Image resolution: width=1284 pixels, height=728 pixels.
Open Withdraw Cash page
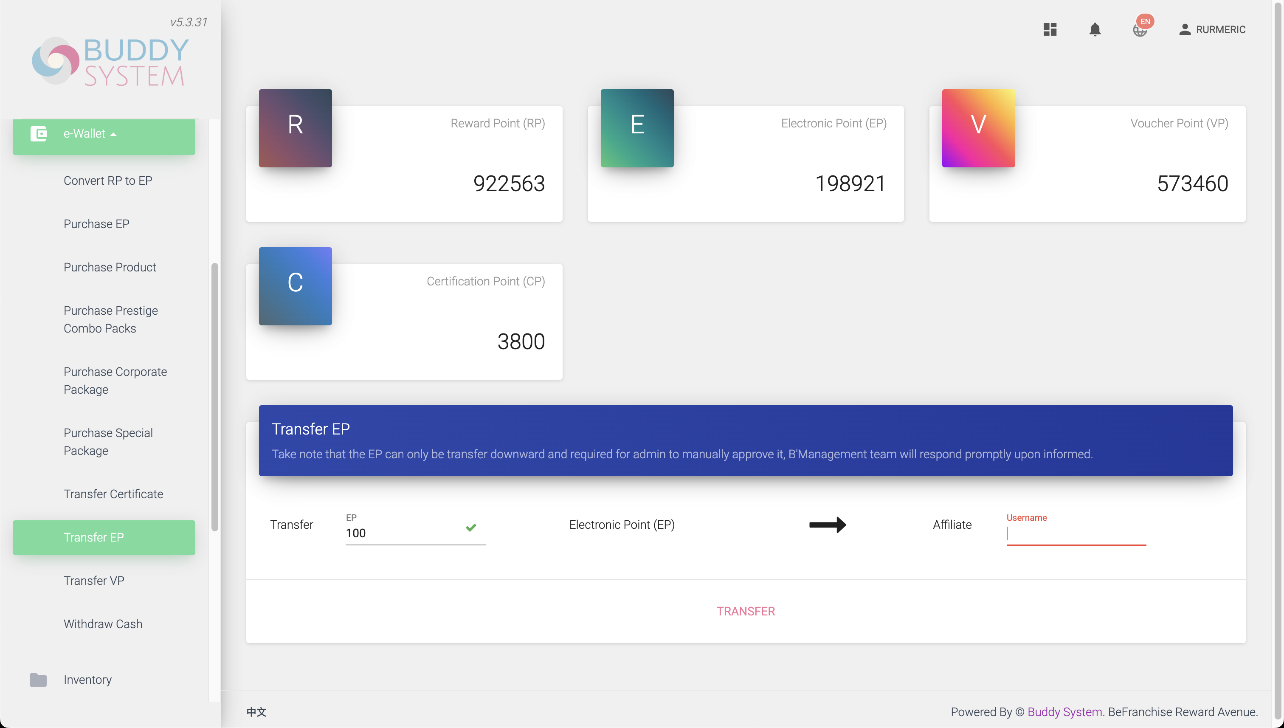(103, 624)
